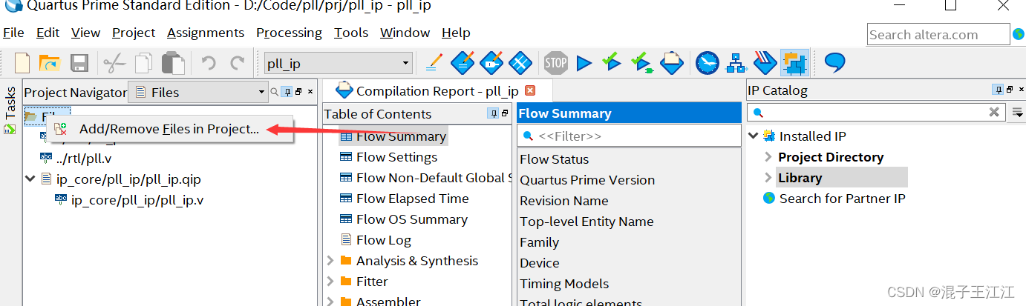Click the Open file folder icon

49,63
